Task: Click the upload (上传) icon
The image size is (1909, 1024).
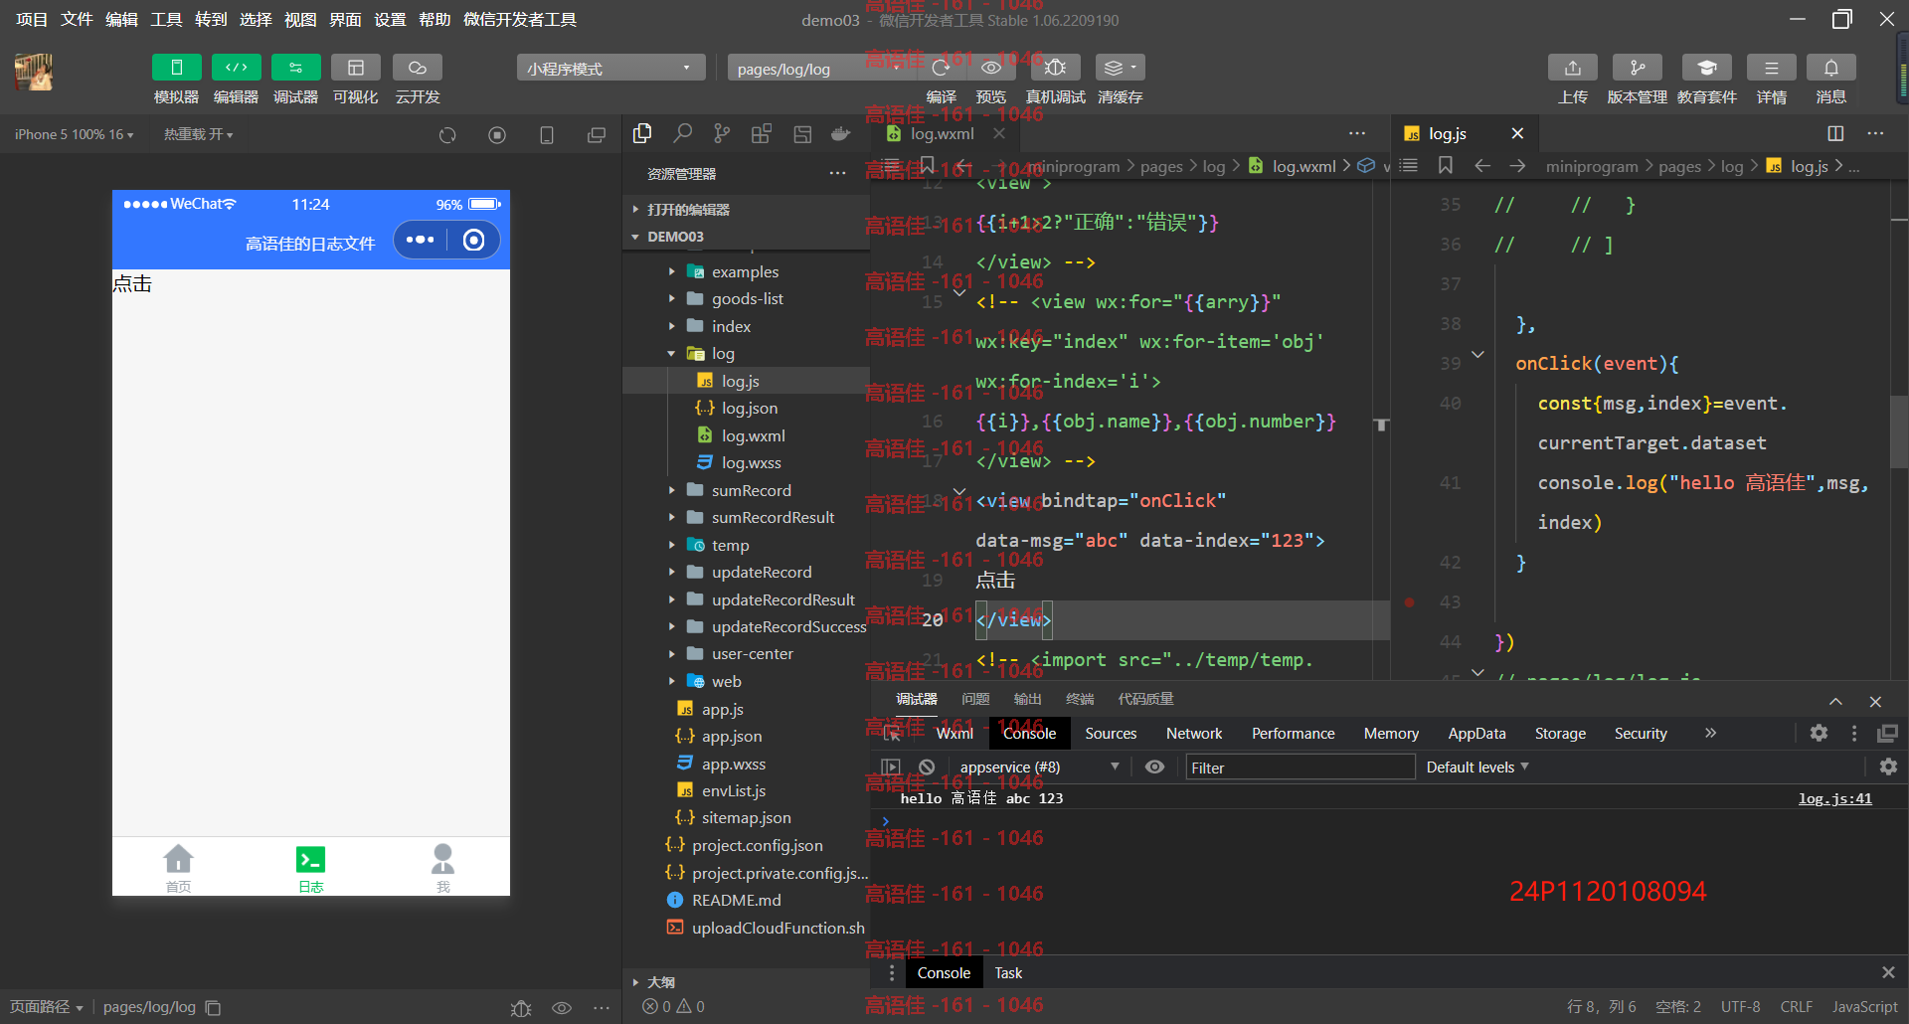Action: [x=1572, y=68]
